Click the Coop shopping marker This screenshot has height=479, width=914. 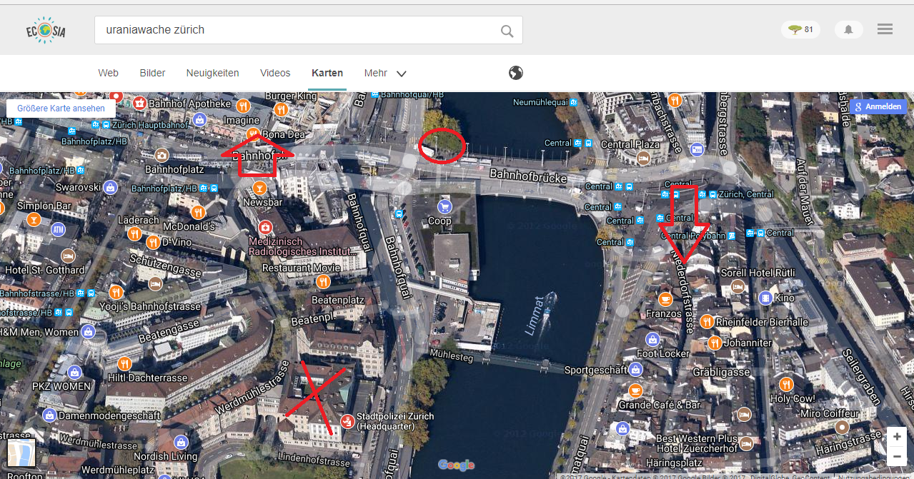(x=444, y=206)
